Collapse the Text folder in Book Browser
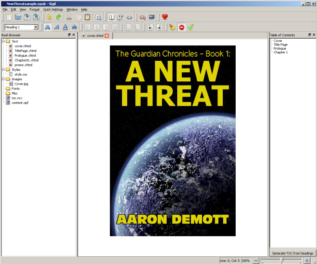 click(x=3, y=41)
